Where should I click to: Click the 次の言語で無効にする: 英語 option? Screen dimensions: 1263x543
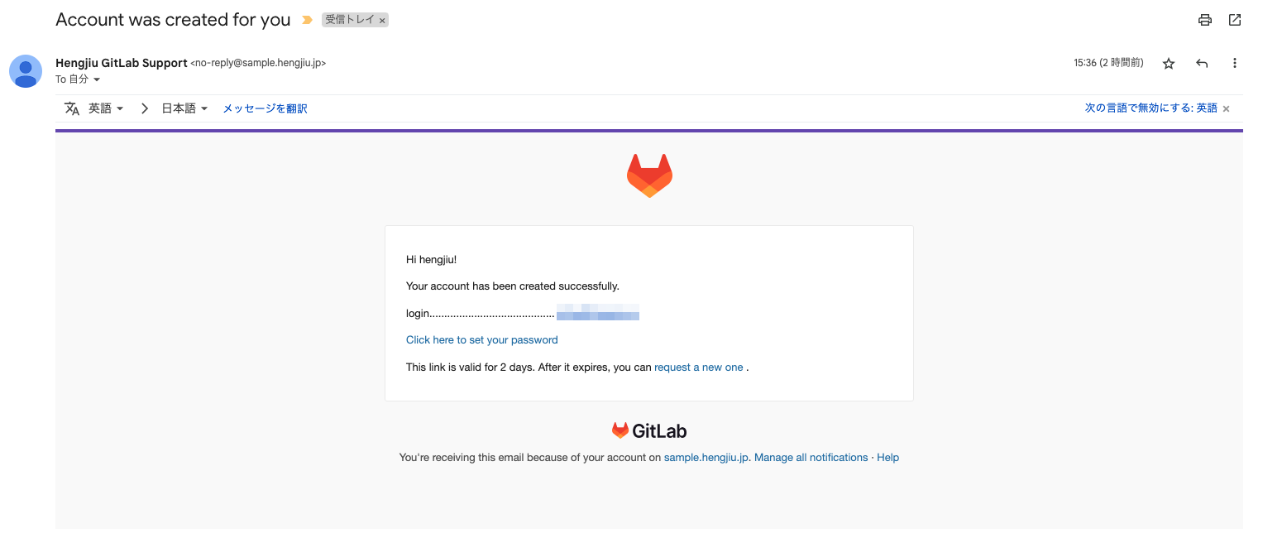[x=1151, y=108]
